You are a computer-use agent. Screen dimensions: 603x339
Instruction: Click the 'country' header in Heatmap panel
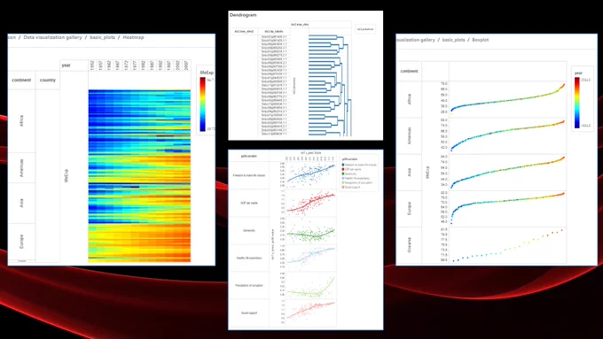tap(48, 80)
